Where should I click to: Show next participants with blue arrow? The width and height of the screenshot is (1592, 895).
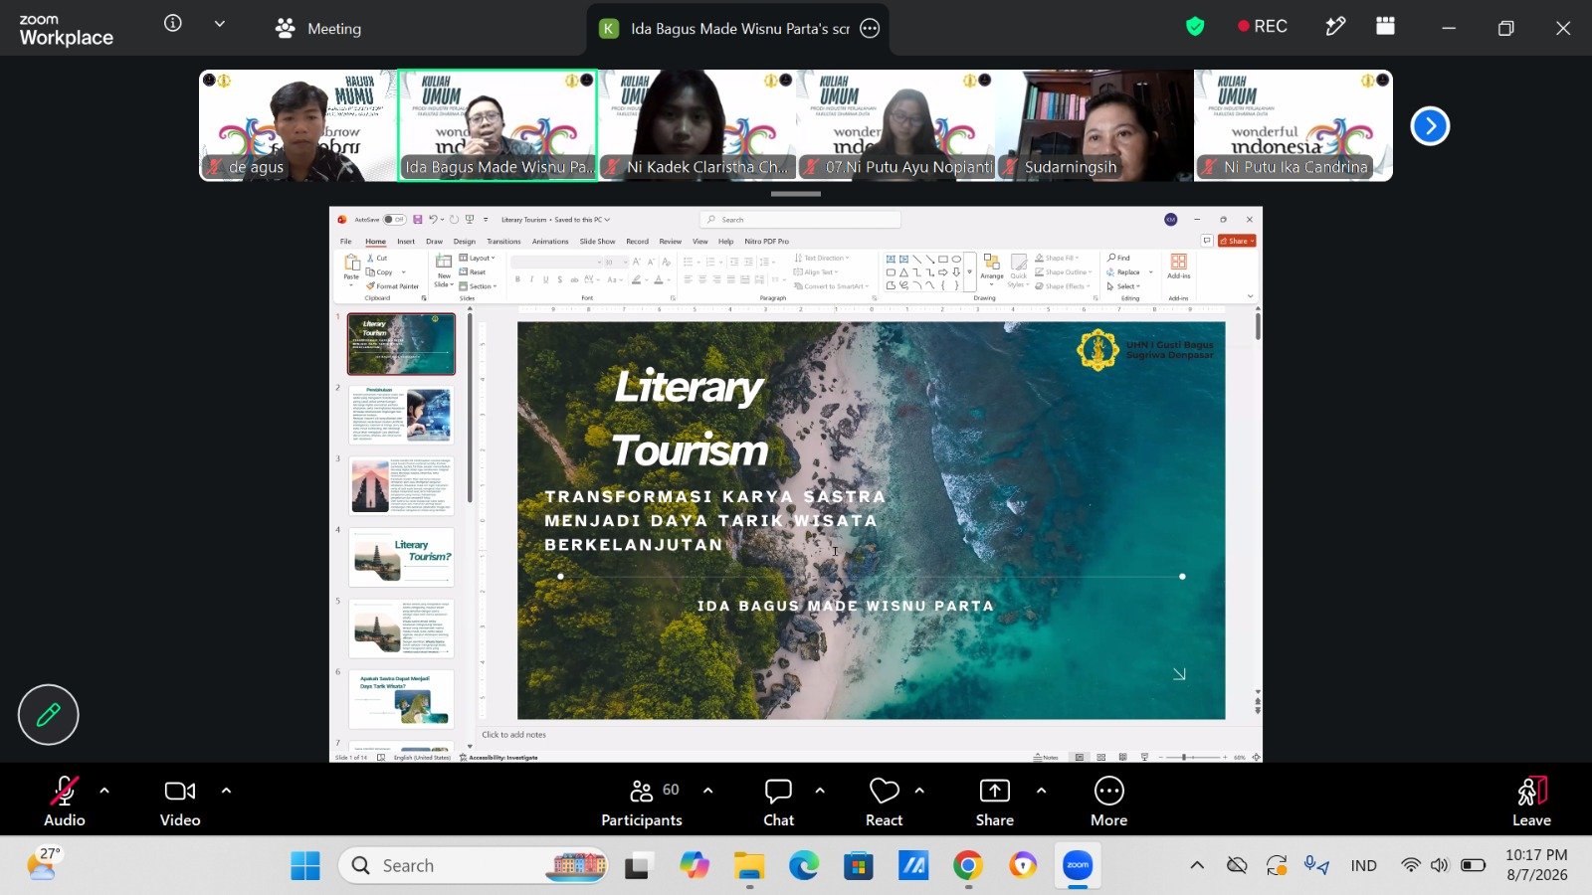[1430, 126]
